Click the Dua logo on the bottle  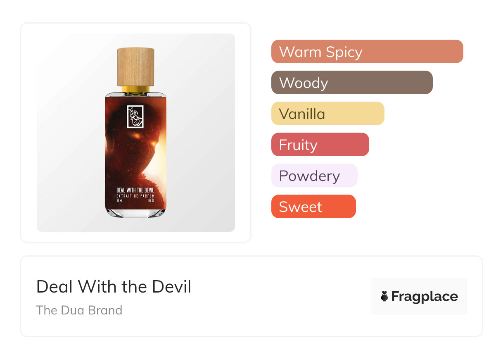135,117
